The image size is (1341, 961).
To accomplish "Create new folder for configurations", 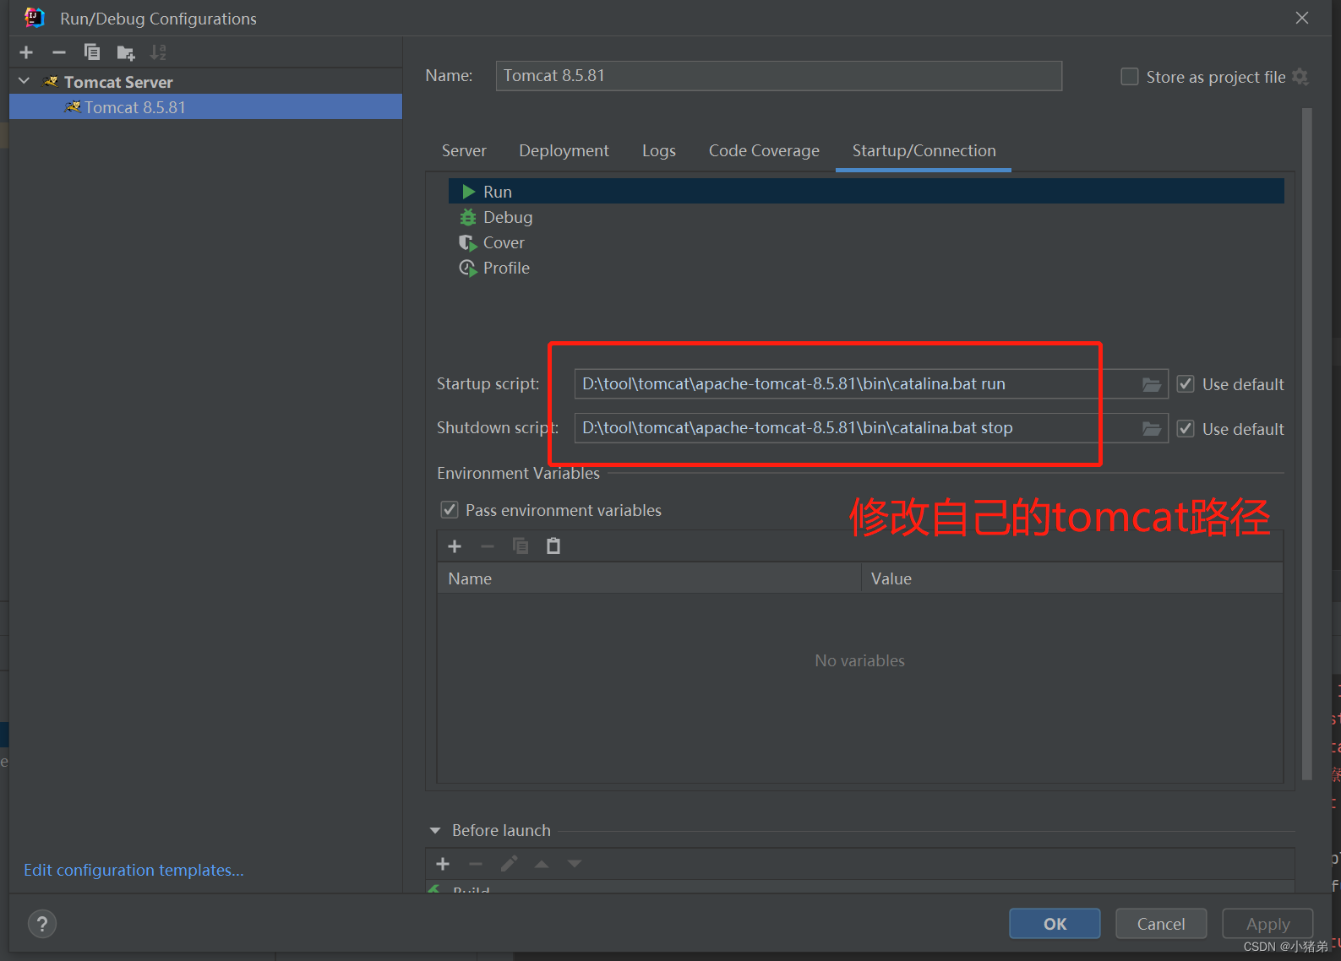I will pyautogui.click(x=125, y=53).
